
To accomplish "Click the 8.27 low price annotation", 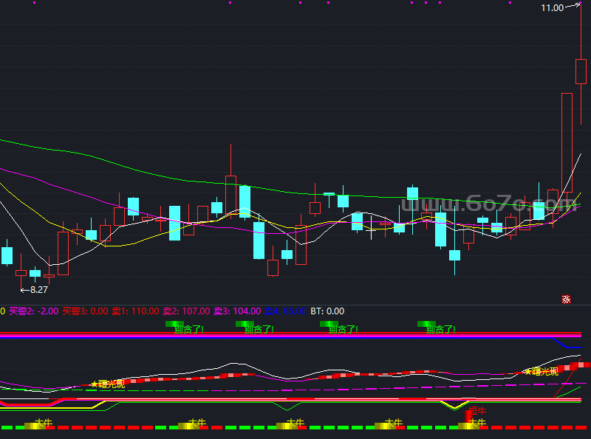I will 39,290.
